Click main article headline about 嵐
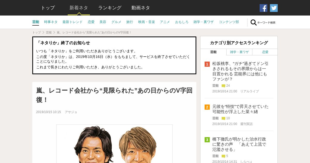310x163 pixels. [x=114, y=95]
